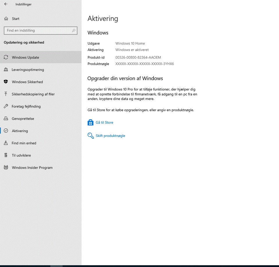
Task: Click the back arrow icon
Action: click(x=6, y=4)
